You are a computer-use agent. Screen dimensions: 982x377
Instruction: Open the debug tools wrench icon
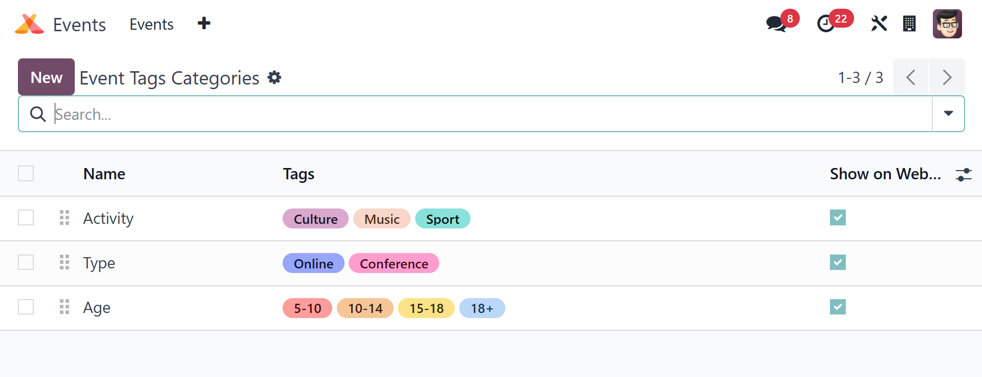pyautogui.click(x=879, y=24)
